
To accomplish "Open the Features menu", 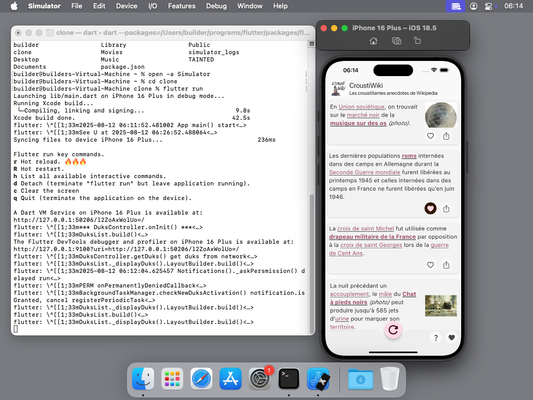I will click(x=182, y=6).
